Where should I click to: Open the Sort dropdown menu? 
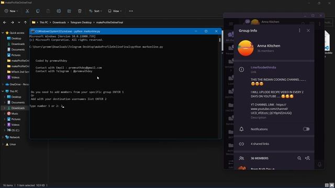95,11
